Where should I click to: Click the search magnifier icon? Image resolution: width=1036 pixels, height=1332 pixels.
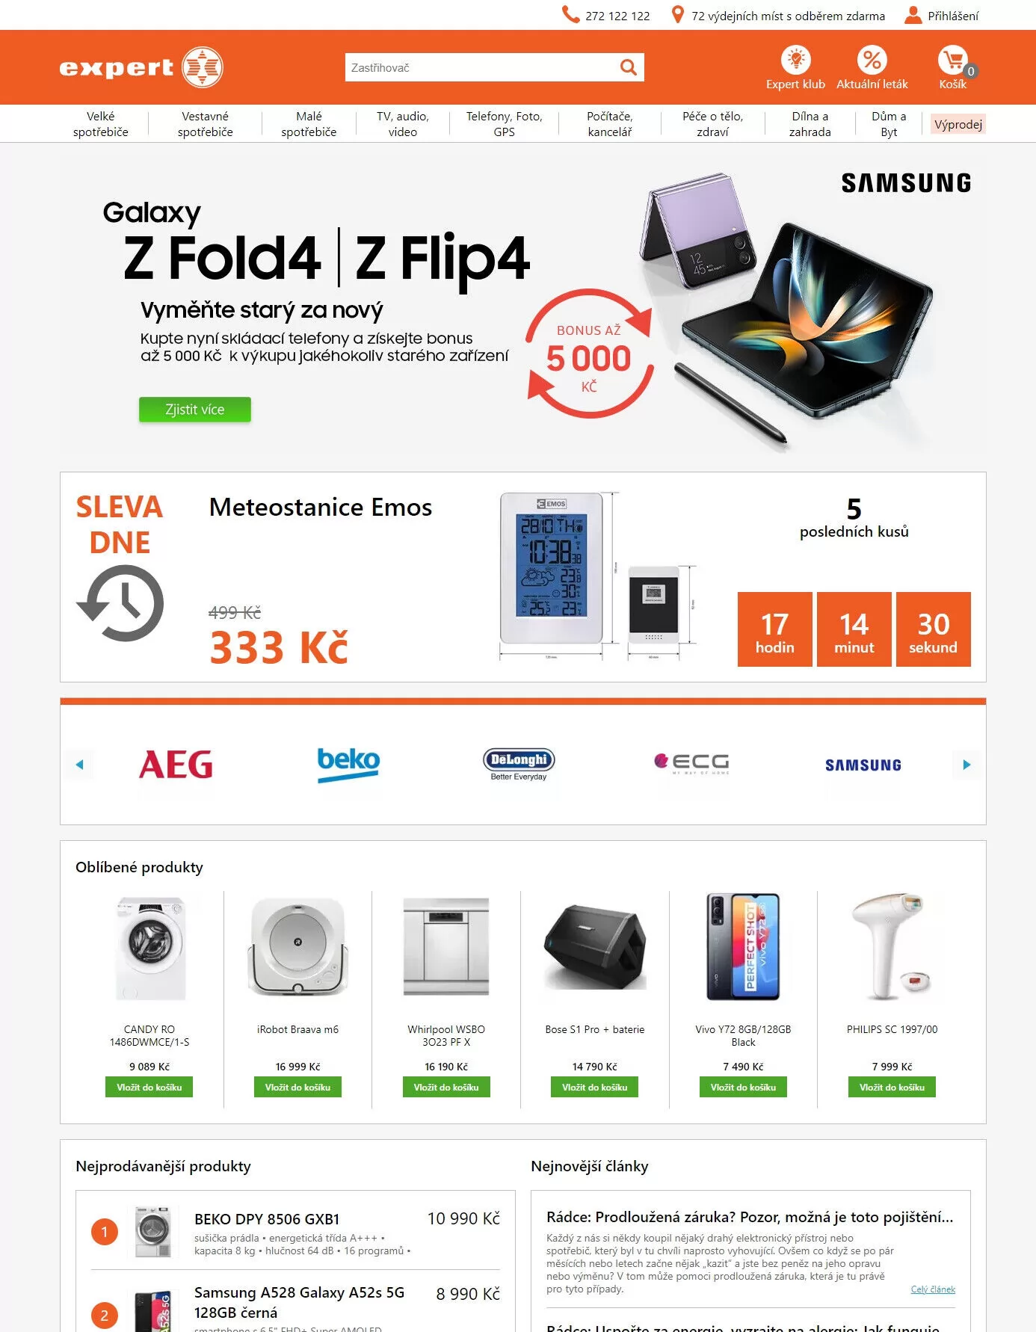pyautogui.click(x=629, y=67)
